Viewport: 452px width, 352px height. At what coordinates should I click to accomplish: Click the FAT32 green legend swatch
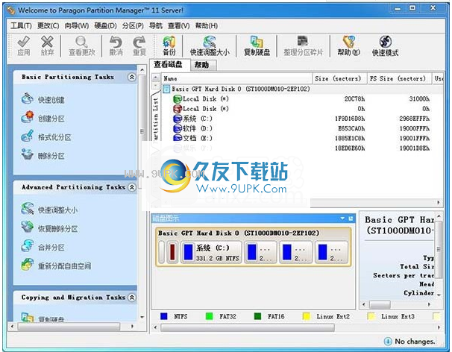click(x=209, y=316)
